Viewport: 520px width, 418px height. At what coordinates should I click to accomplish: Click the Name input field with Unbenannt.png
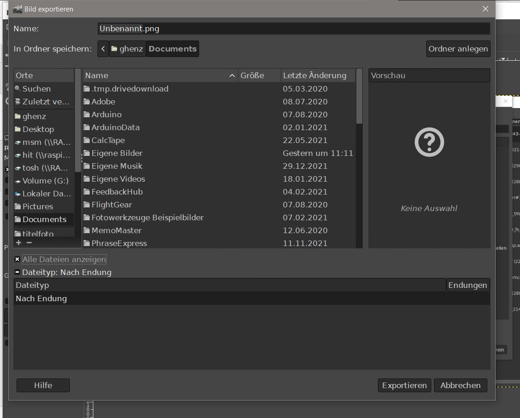tap(293, 29)
